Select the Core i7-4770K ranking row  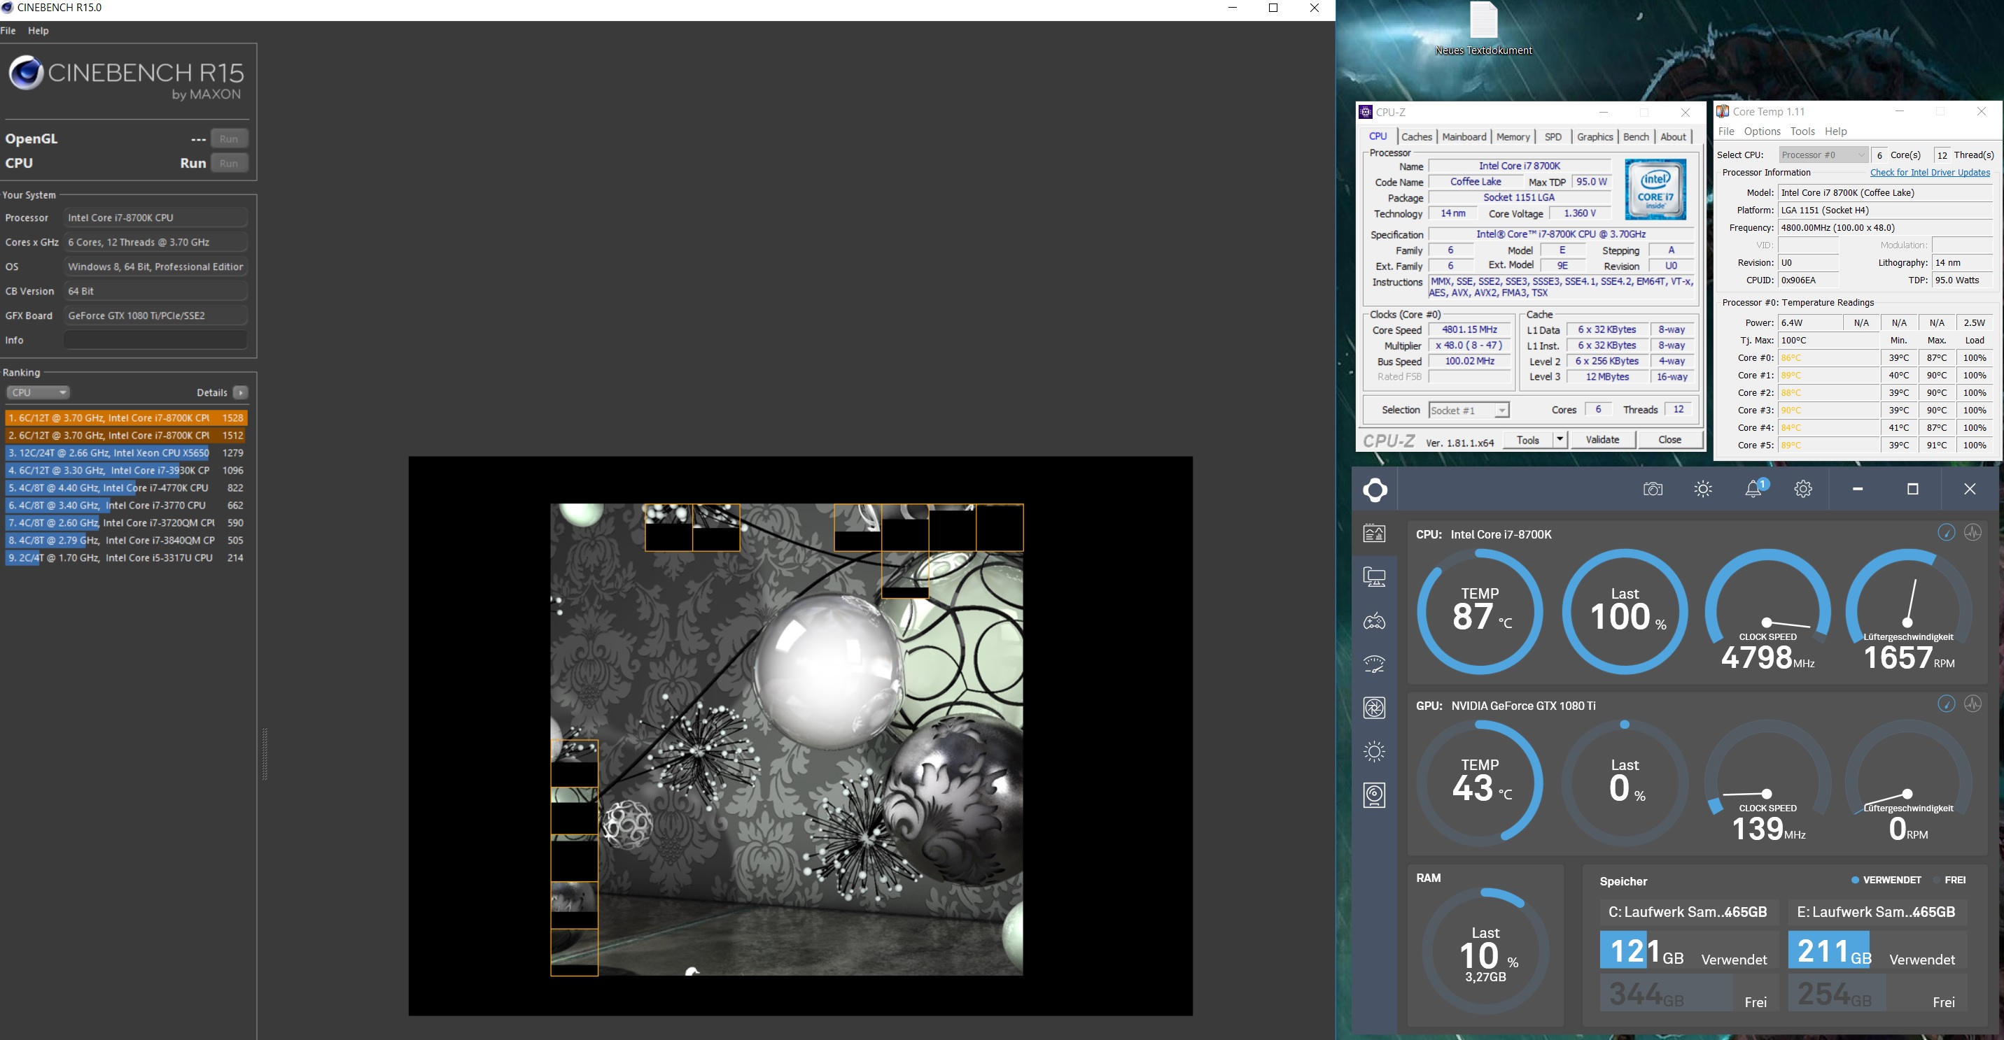pyautogui.click(x=126, y=488)
